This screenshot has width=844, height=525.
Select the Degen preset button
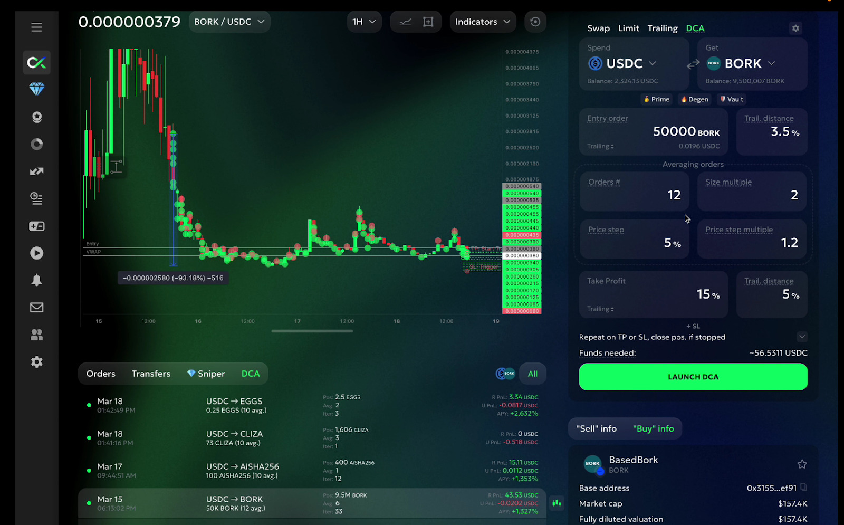tap(694, 99)
